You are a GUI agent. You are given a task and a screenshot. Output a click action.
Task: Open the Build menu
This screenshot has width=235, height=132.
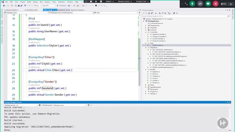tap(29, 2)
